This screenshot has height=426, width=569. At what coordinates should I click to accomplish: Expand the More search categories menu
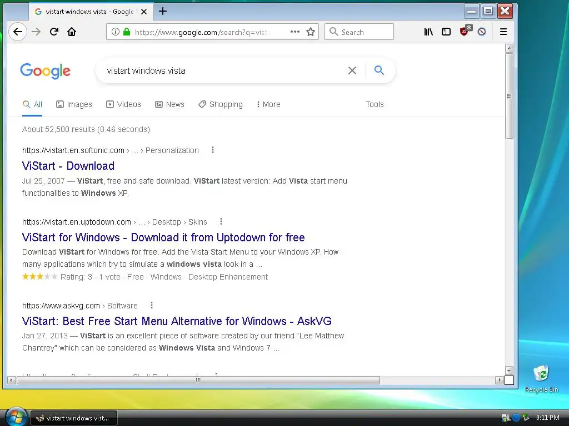click(x=268, y=104)
